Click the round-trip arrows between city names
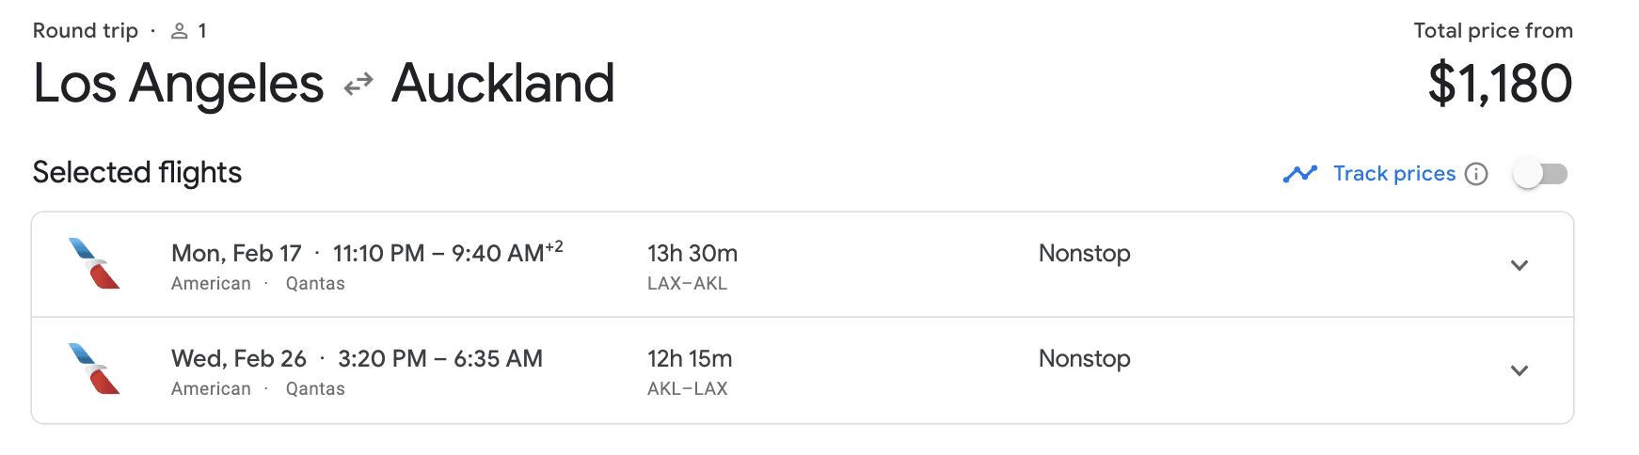This screenshot has height=455, width=1639. click(358, 86)
